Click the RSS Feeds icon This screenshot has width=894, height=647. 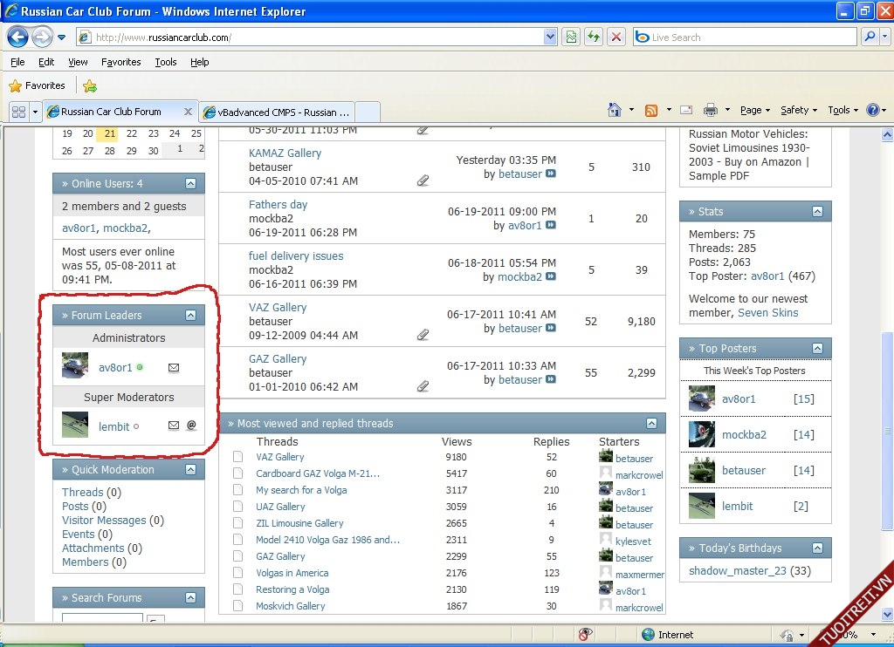click(651, 110)
